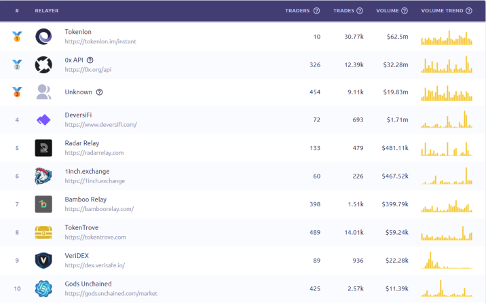Click help icon next to 0x API
The width and height of the screenshot is (486, 304).
[90, 60]
